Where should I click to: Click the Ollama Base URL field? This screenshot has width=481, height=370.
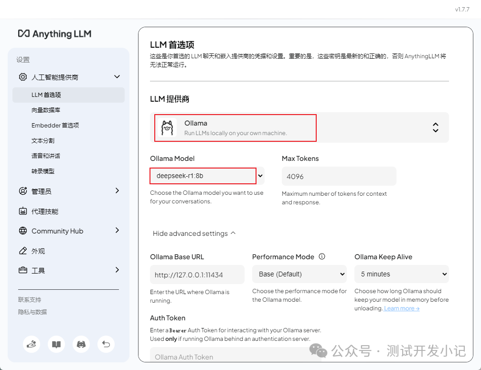[x=197, y=275]
